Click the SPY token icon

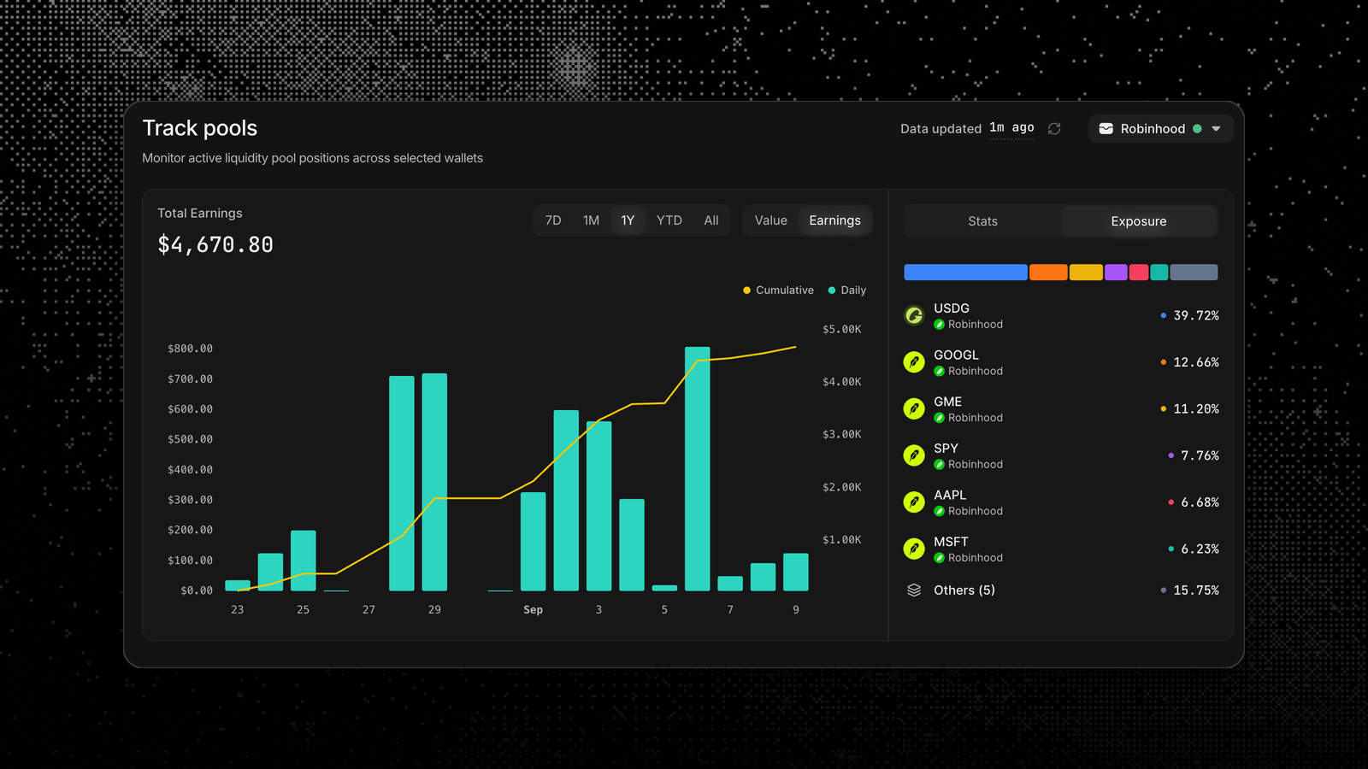pos(914,455)
